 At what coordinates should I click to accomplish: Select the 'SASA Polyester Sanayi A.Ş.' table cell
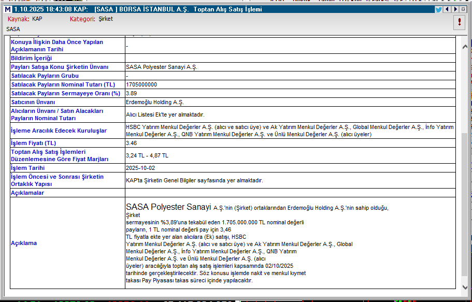tap(290, 67)
